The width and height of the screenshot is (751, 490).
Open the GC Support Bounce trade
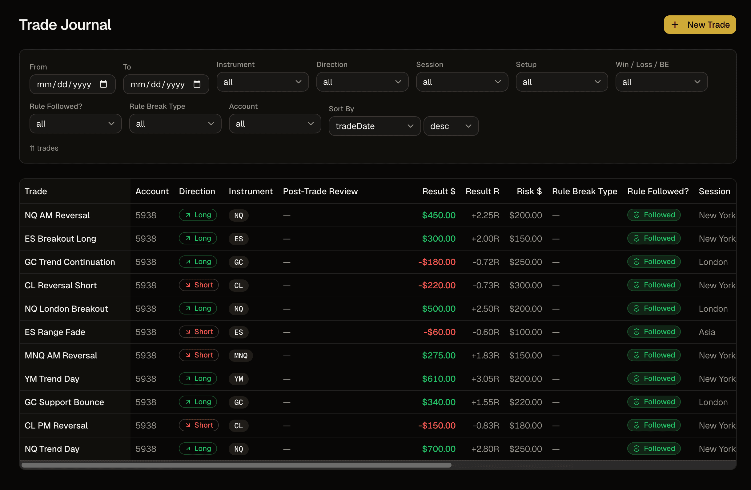click(64, 402)
